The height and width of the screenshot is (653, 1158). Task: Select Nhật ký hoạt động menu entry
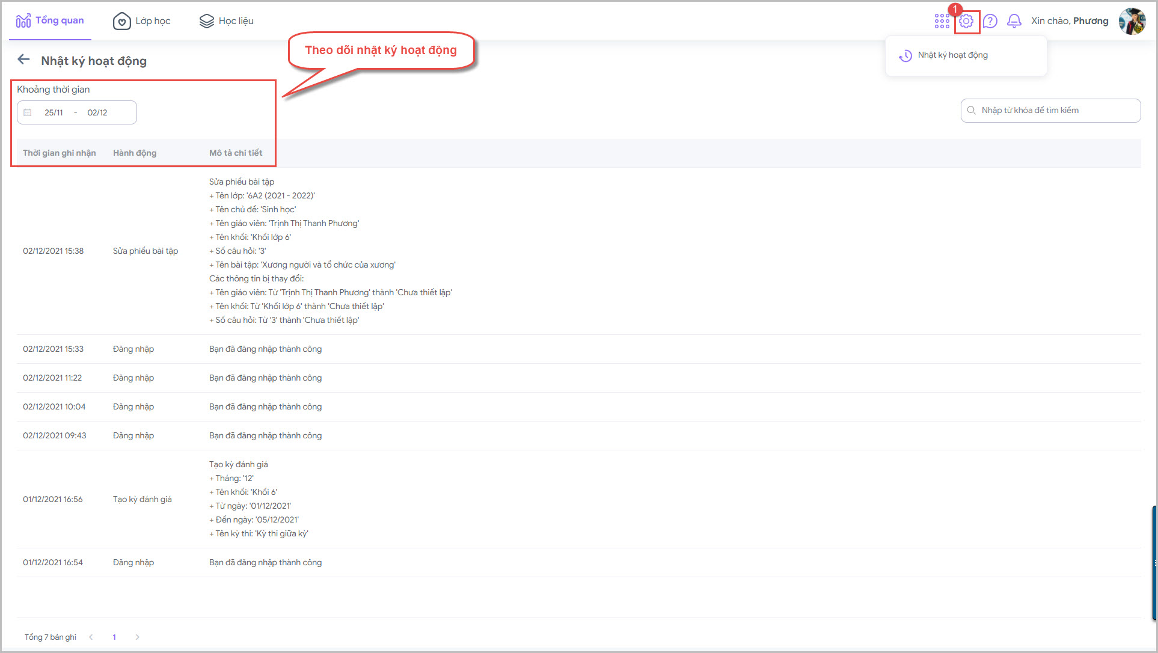tap(952, 55)
